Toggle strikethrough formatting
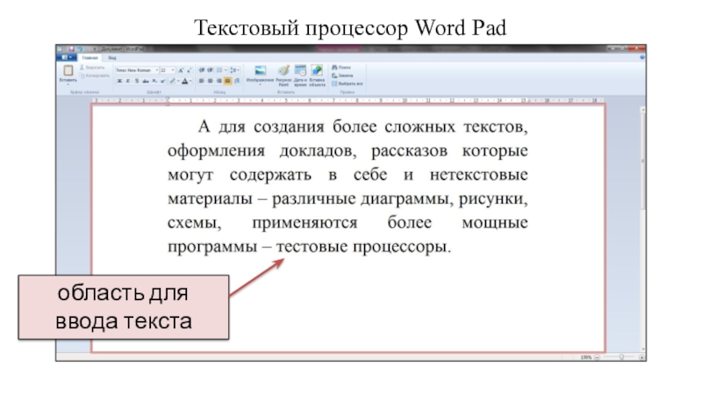 click(x=146, y=81)
